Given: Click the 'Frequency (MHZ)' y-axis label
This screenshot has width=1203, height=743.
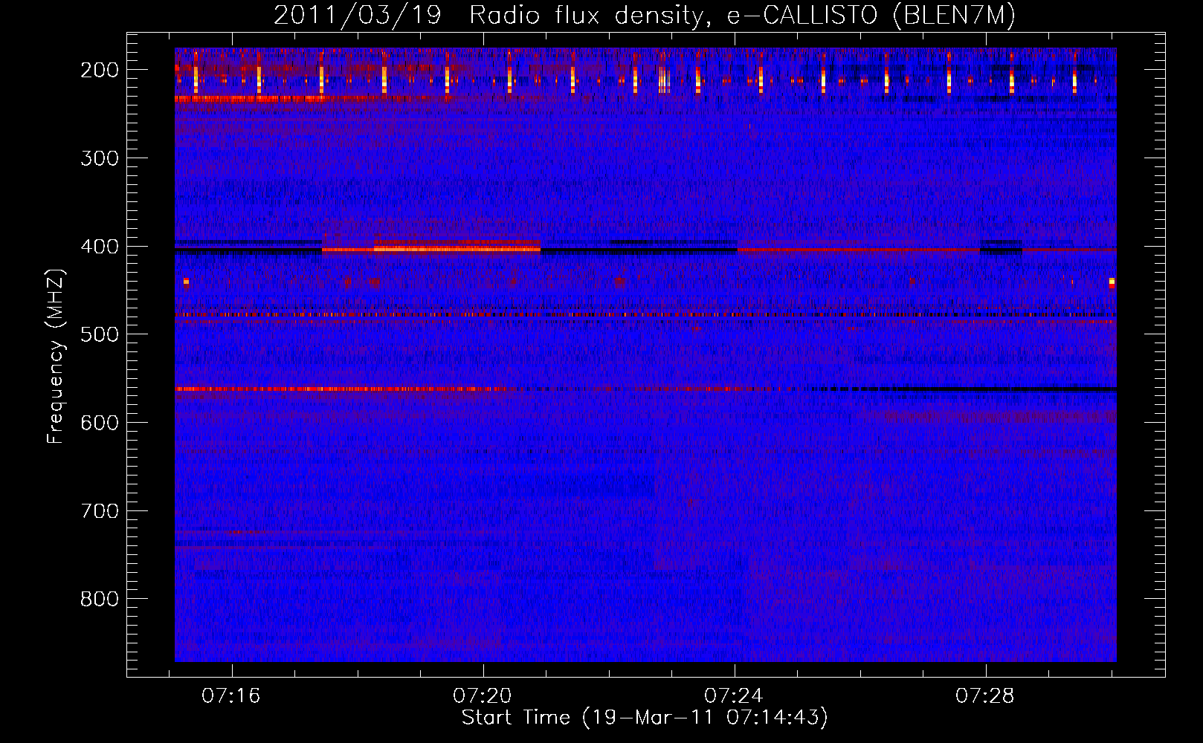Looking at the screenshot, I should [x=56, y=356].
